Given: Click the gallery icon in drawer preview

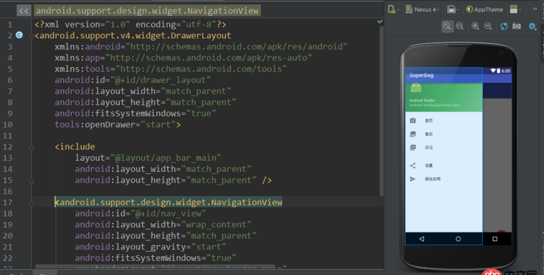Looking at the screenshot, I should [x=413, y=134].
